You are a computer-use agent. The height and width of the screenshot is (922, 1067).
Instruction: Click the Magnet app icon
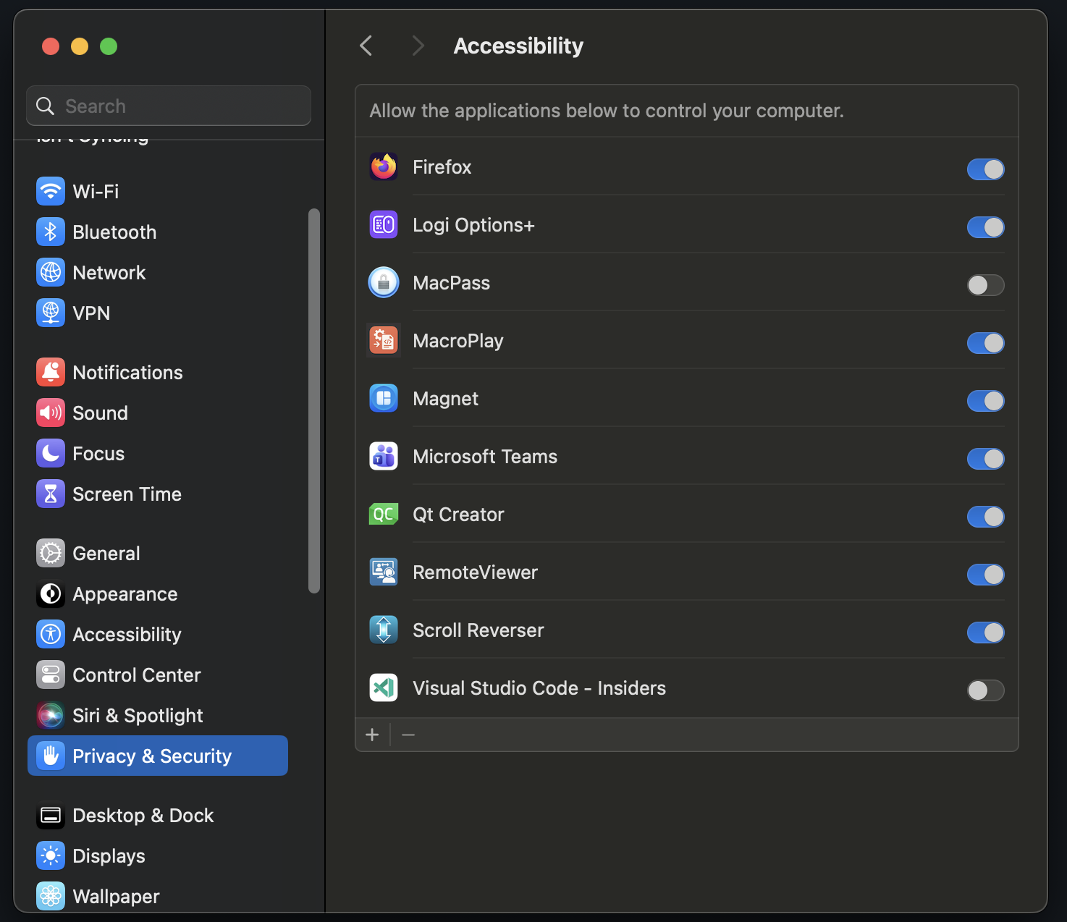tap(384, 398)
